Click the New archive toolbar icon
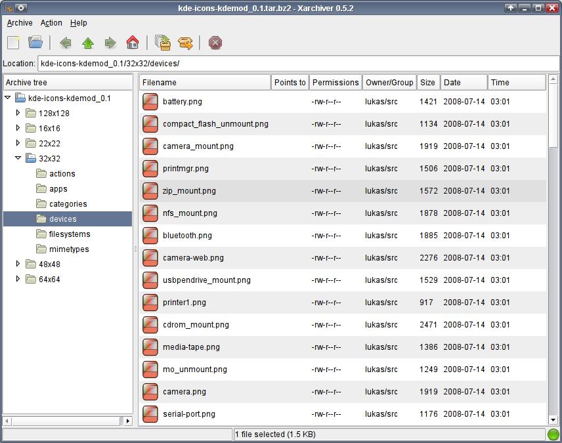The image size is (562, 443). click(x=14, y=43)
